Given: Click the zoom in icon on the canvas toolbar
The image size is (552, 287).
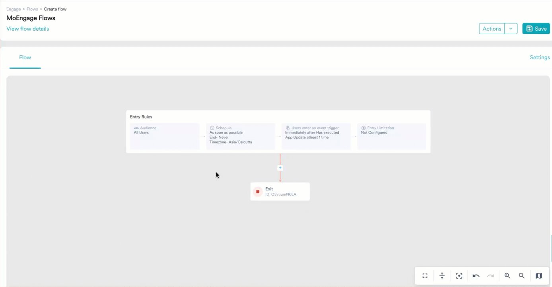Looking at the screenshot, I should pyautogui.click(x=507, y=275).
